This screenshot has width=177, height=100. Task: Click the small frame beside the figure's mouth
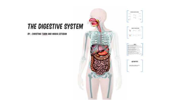click(88, 23)
